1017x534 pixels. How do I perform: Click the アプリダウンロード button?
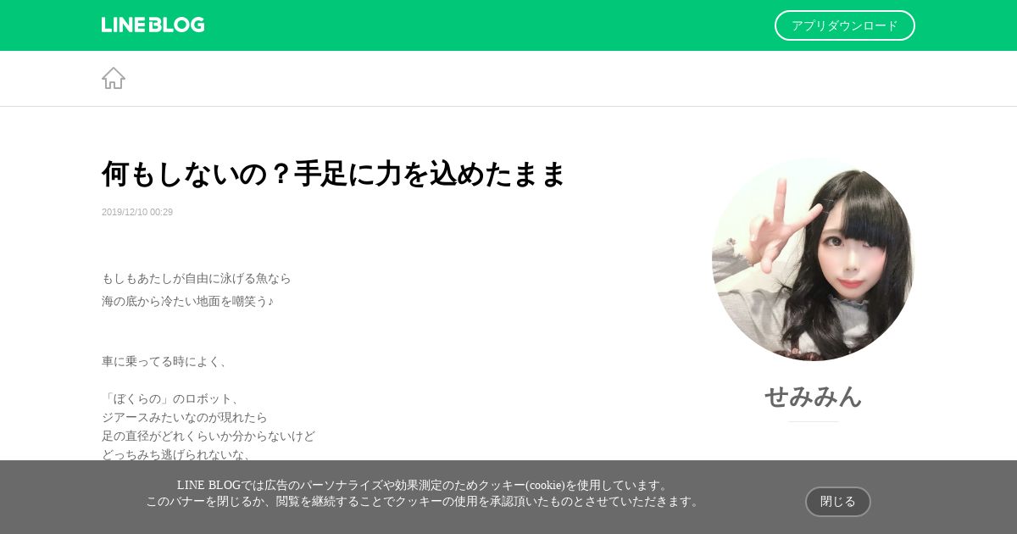click(x=845, y=25)
